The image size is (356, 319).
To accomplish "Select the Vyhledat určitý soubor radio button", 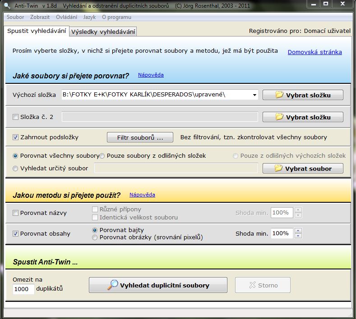I will click(x=16, y=169).
